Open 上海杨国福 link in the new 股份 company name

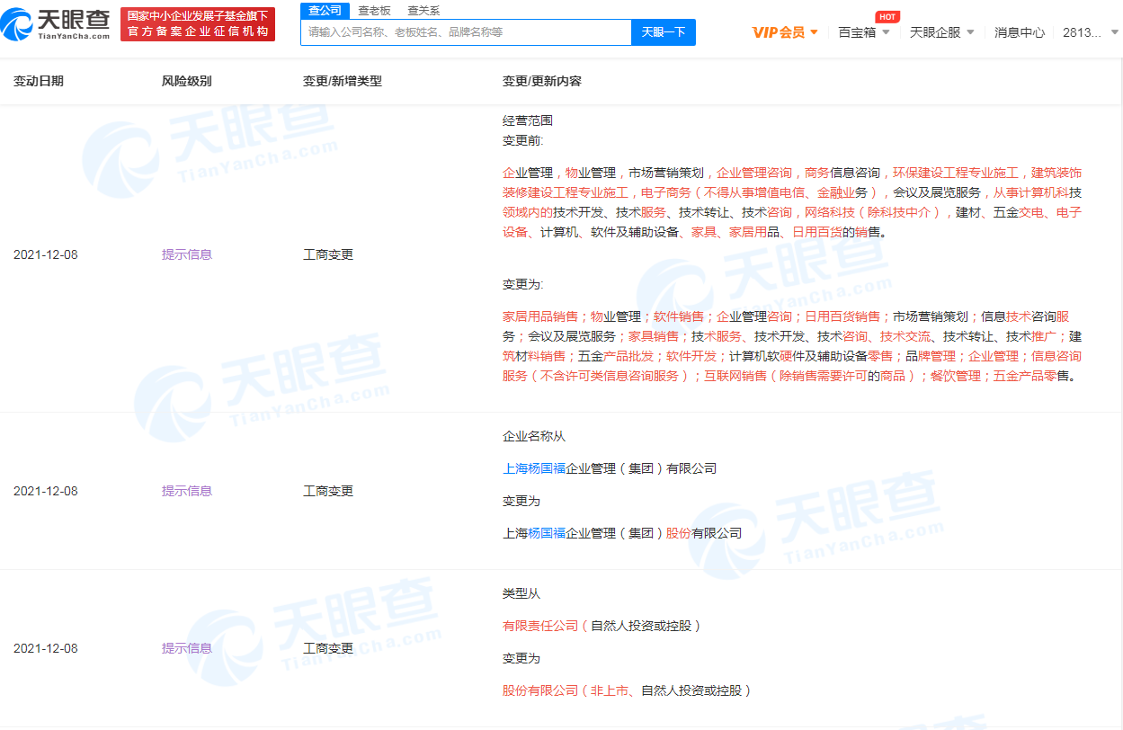point(547,533)
